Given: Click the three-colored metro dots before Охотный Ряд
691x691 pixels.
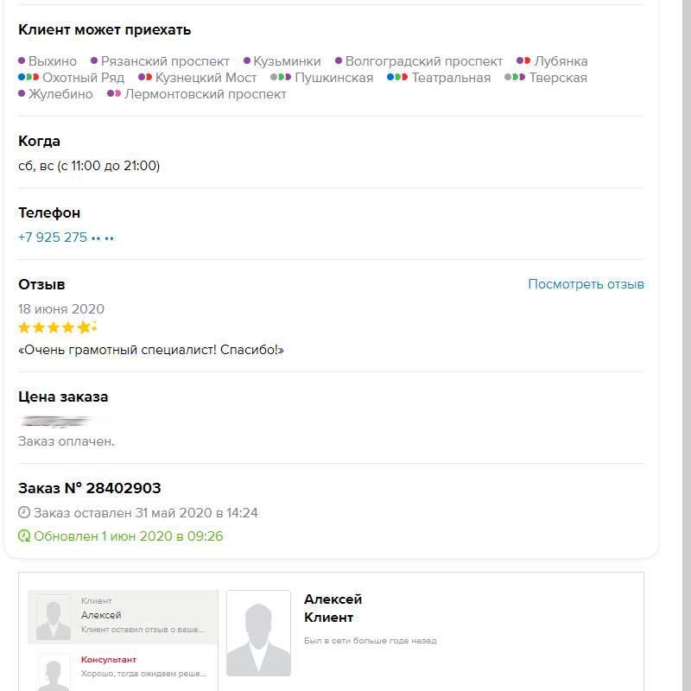Looking at the screenshot, I should click(x=28, y=78).
